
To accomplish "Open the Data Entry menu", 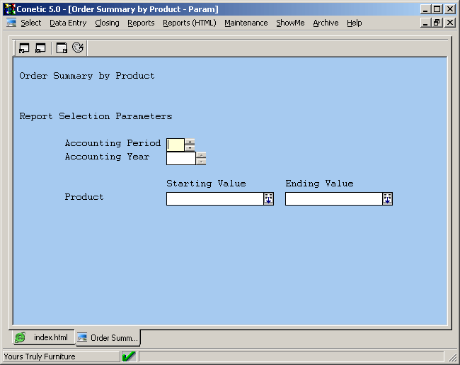I will click(68, 23).
